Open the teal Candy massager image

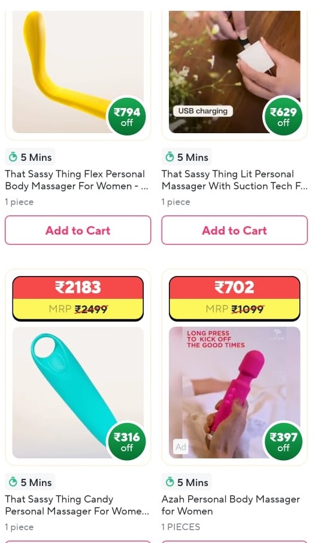(x=78, y=392)
